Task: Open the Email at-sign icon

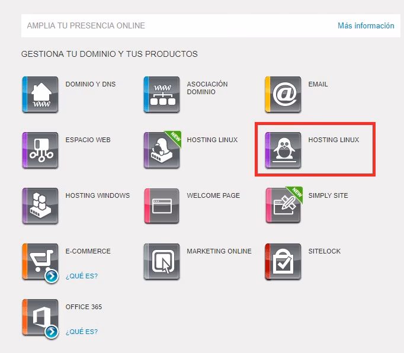Action: point(283,94)
